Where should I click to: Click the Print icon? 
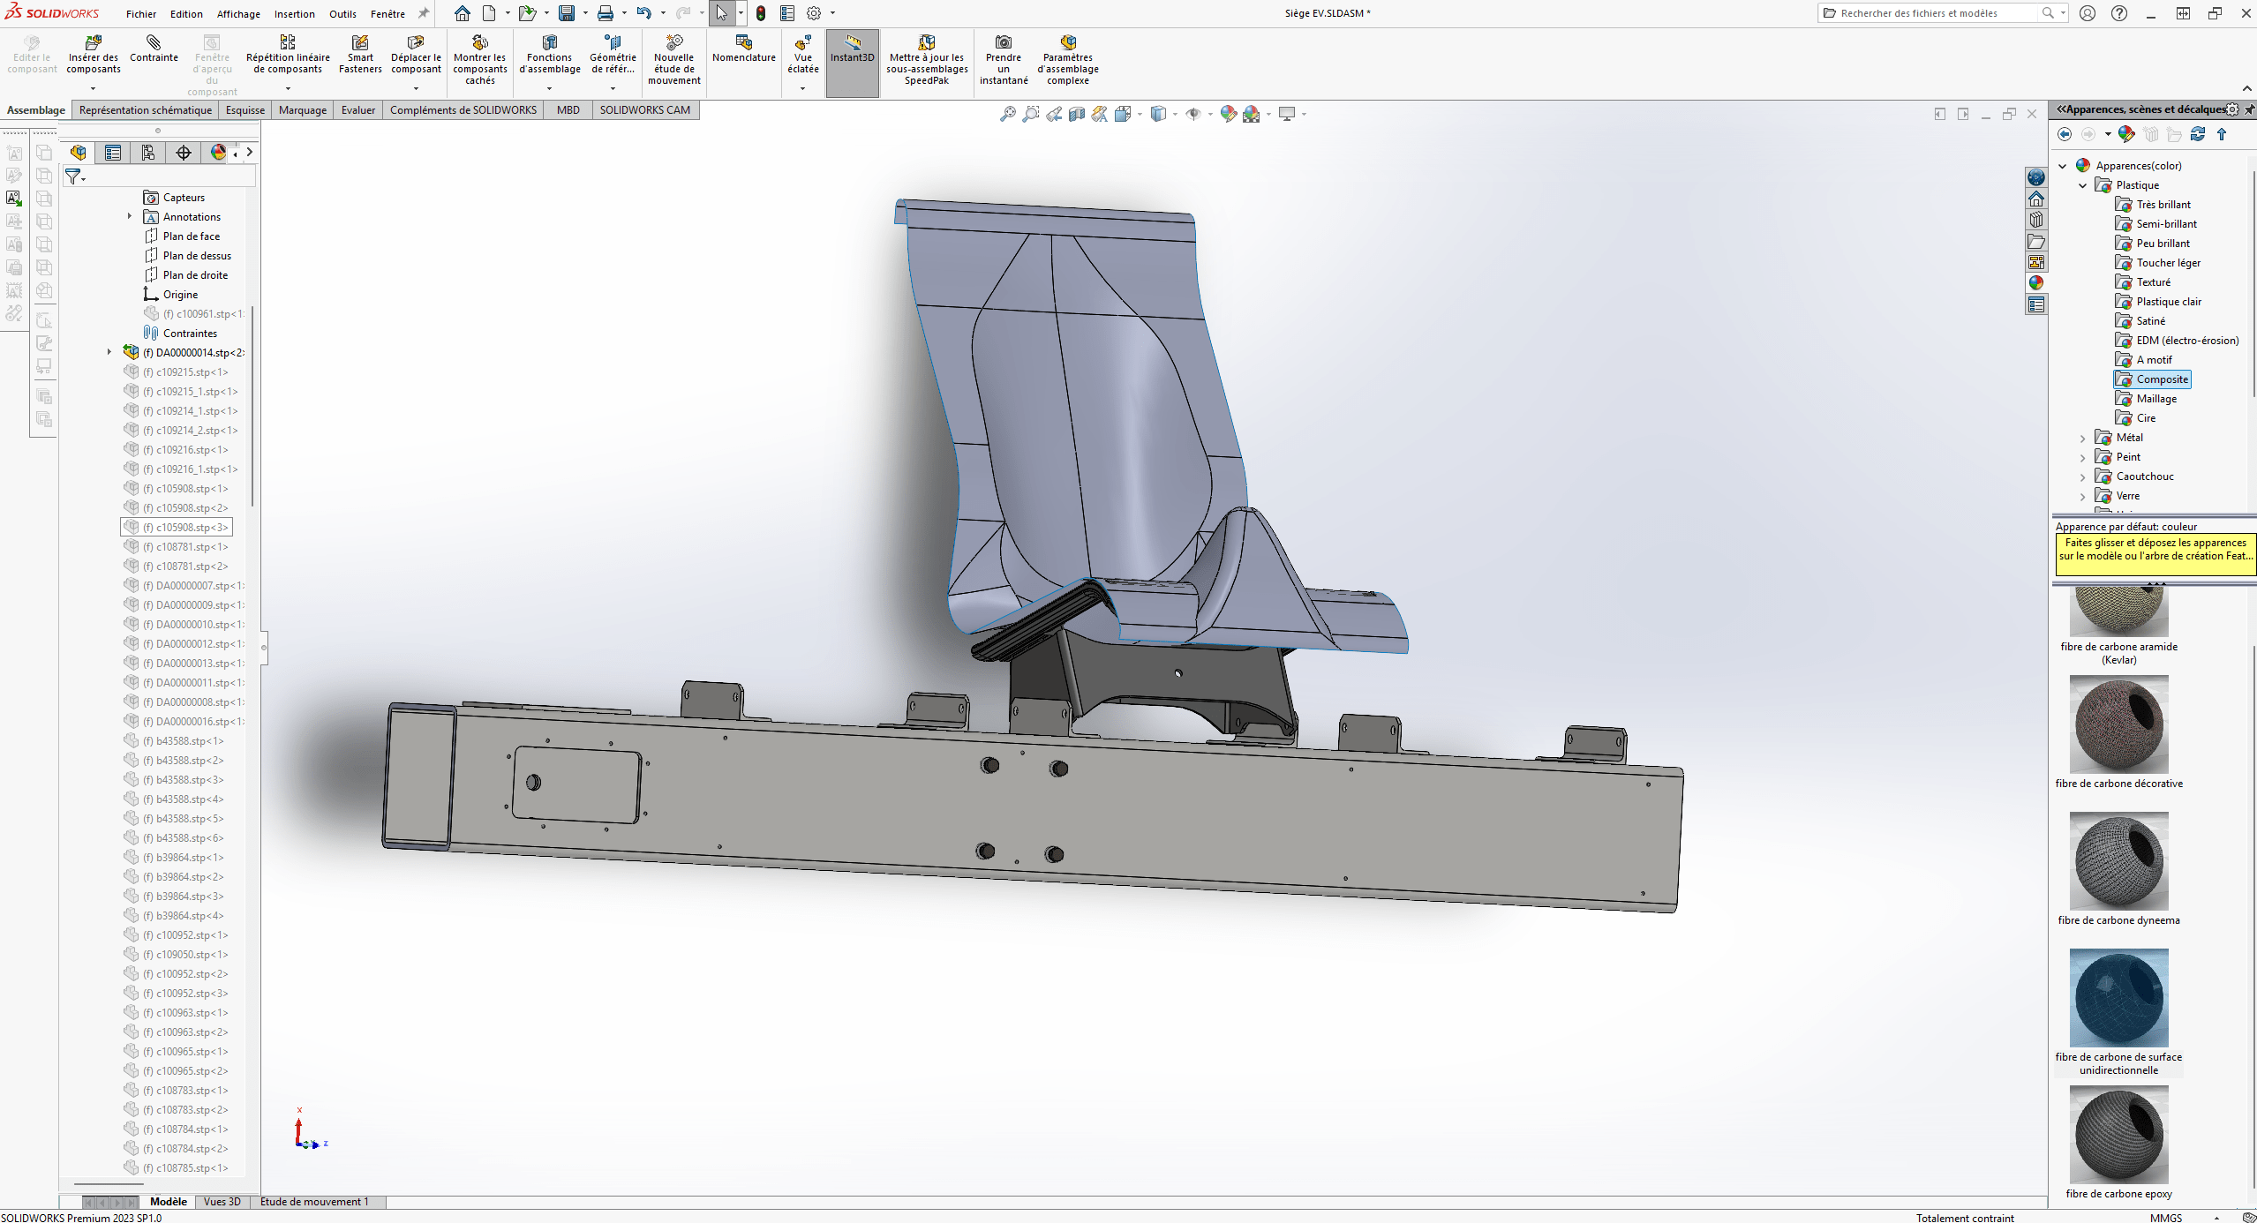point(606,13)
